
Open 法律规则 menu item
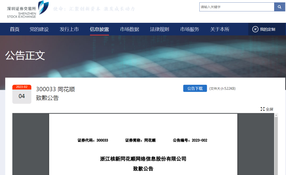point(159,29)
